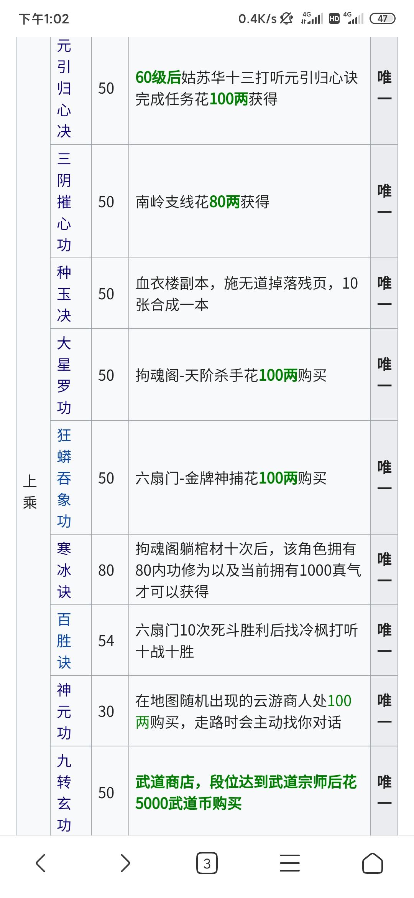The height and width of the screenshot is (898, 414).
Task: Open the 种玉决 skill link
Action: point(64,294)
